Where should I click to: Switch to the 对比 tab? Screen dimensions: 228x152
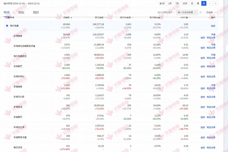click(21, 12)
